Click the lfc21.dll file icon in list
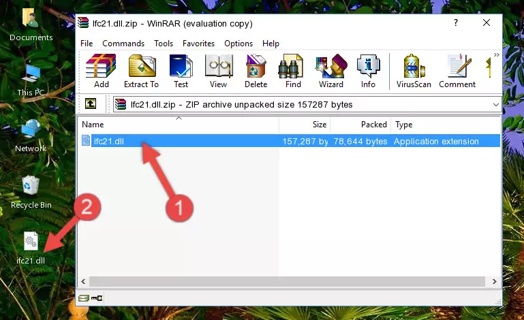Viewport: 524px width, 320px height. click(x=86, y=141)
